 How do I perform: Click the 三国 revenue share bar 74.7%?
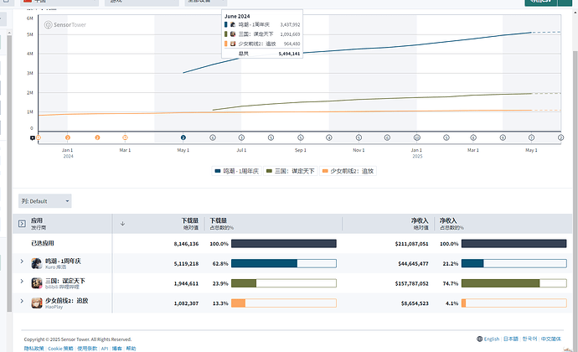513,283
